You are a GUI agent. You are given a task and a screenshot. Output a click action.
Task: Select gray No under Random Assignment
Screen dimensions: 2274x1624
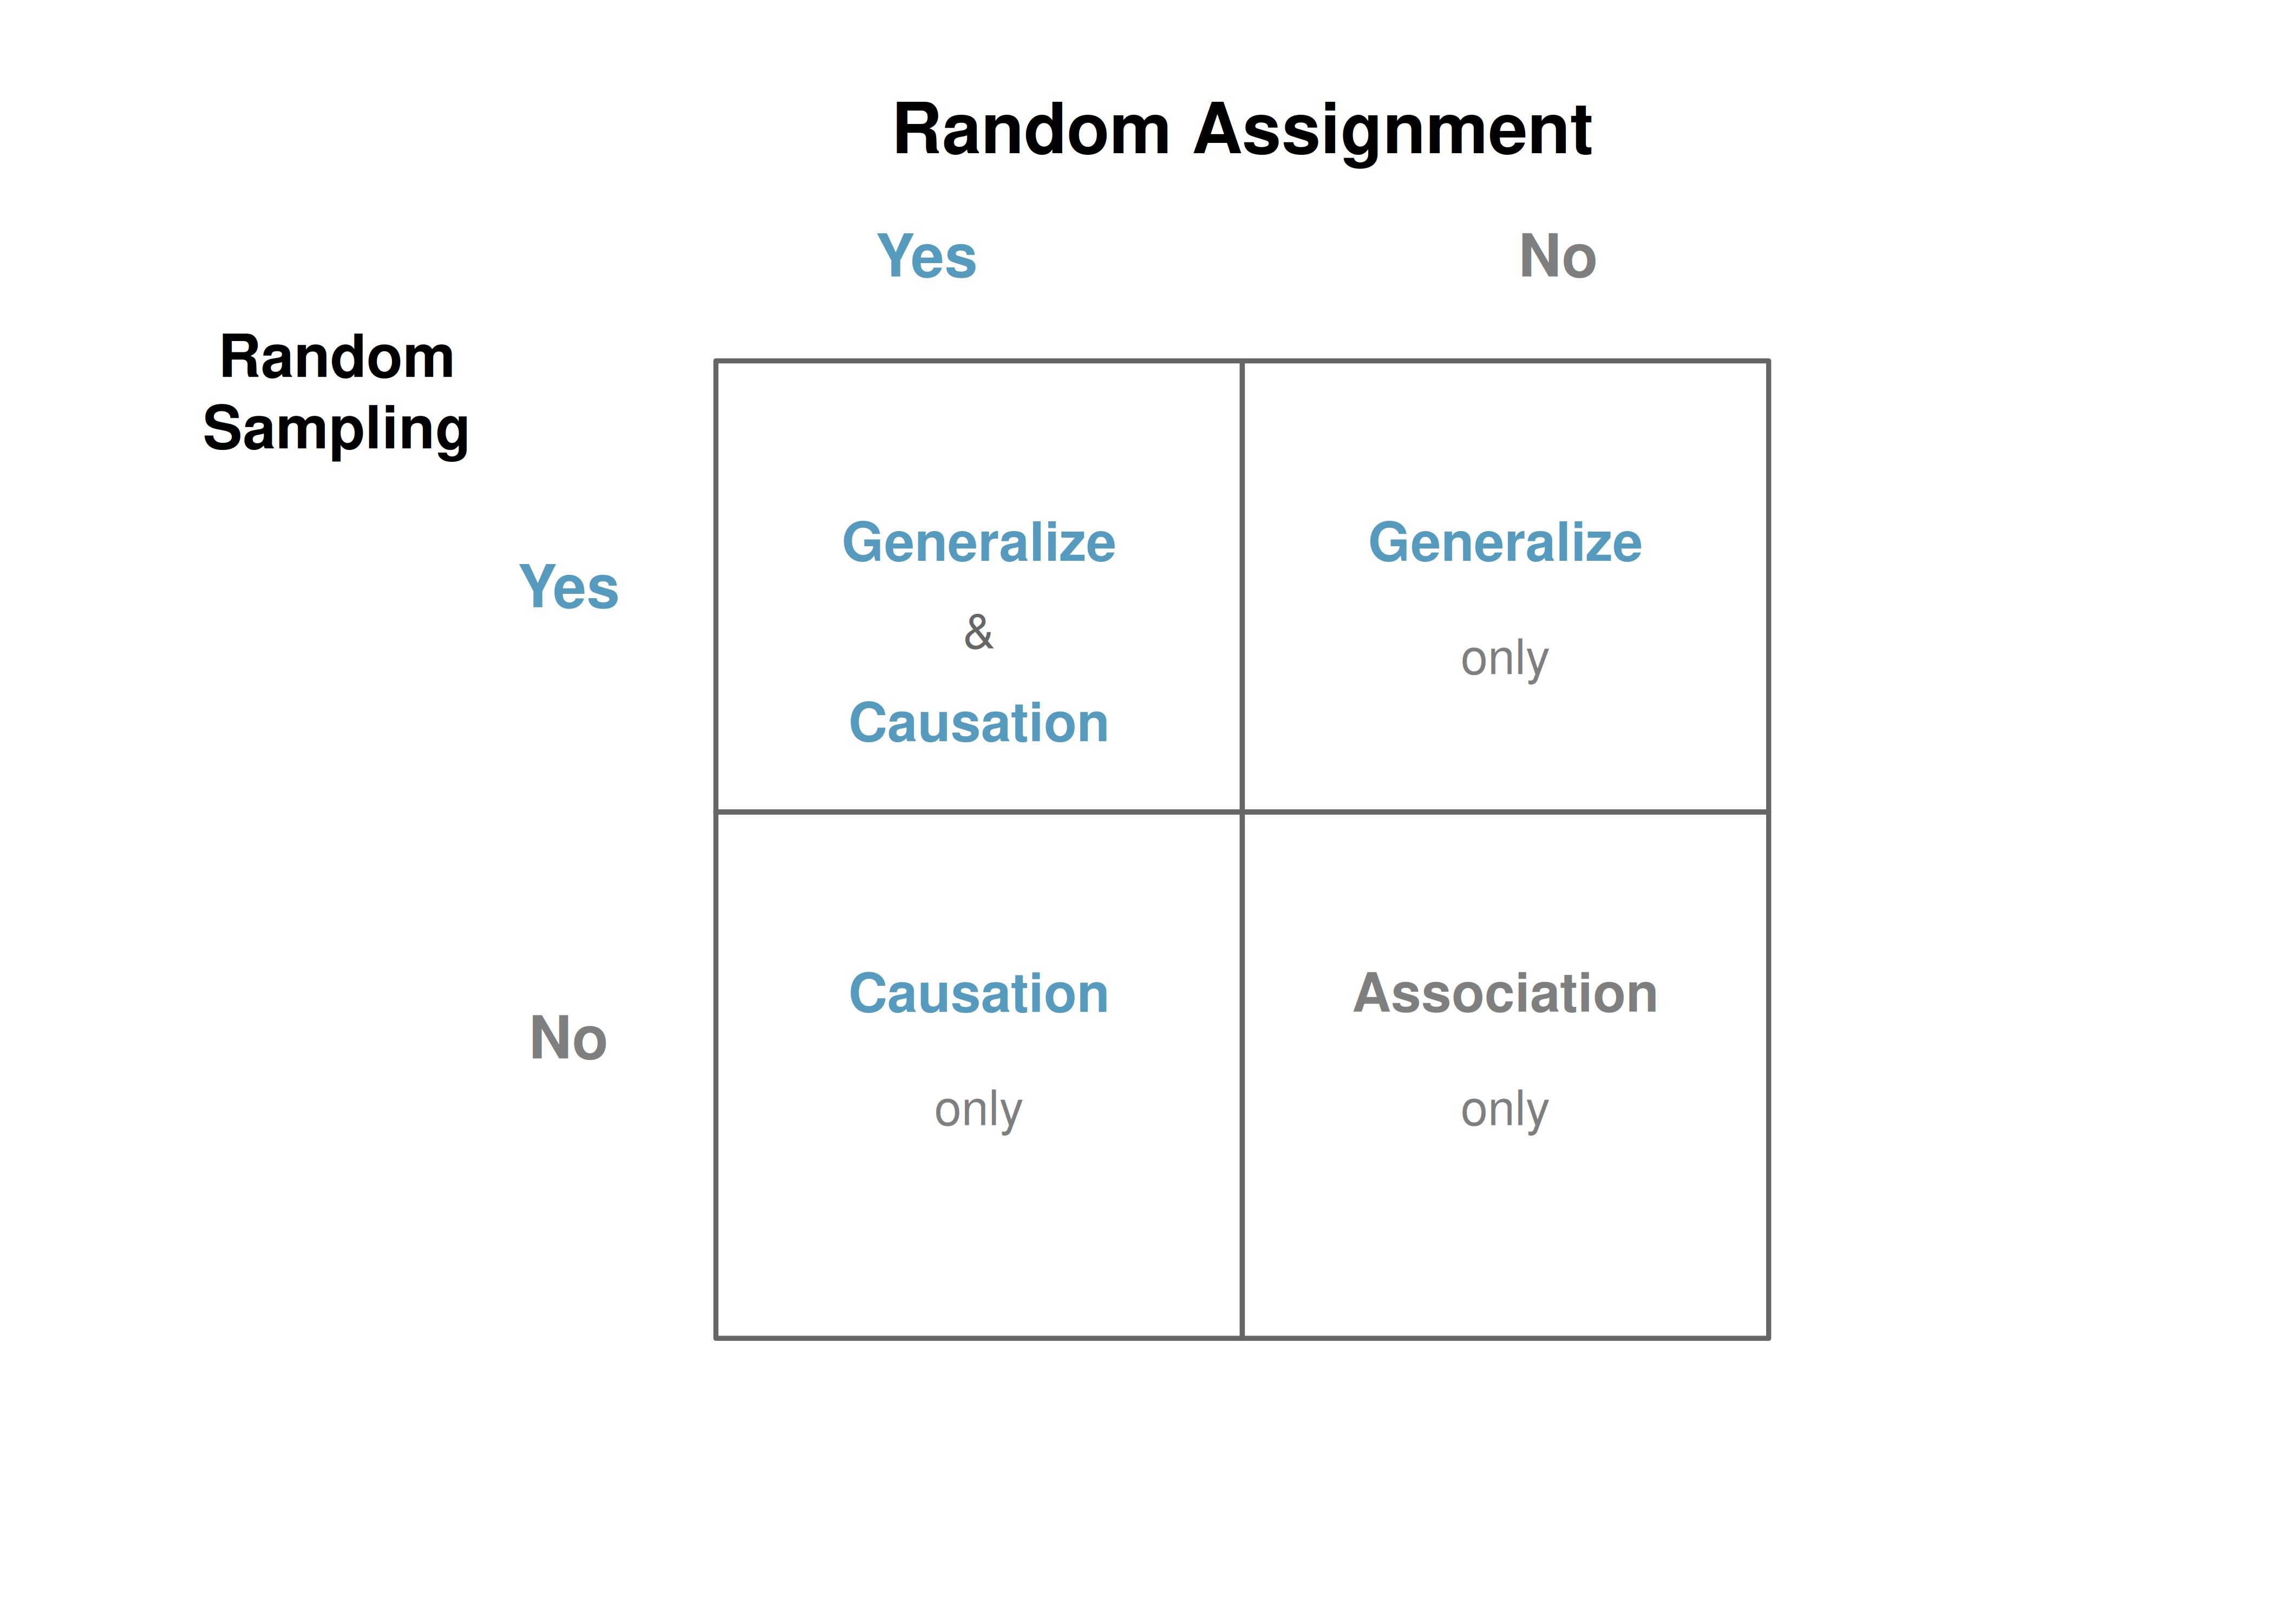(x=1557, y=256)
